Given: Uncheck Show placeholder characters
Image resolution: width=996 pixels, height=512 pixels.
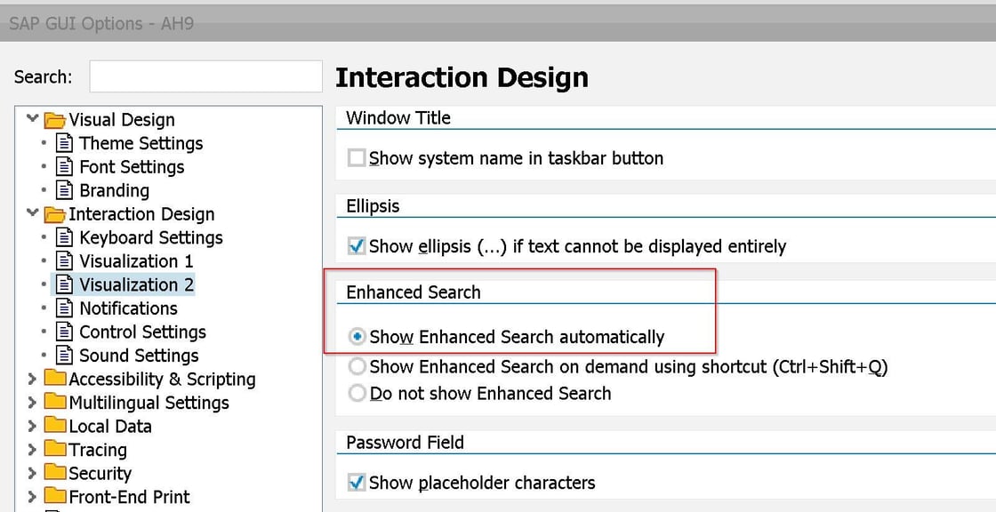Looking at the screenshot, I should coord(356,483).
